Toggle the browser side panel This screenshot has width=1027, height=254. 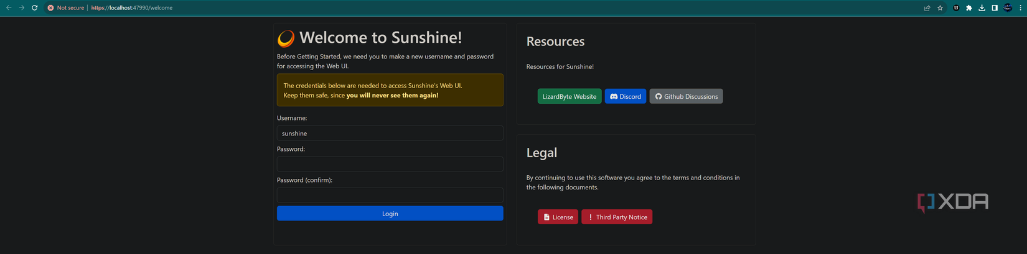click(x=995, y=7)
